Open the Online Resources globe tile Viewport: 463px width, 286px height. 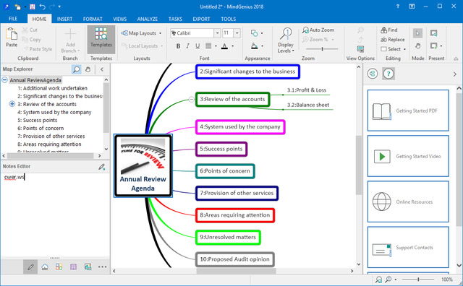[408, 201]
